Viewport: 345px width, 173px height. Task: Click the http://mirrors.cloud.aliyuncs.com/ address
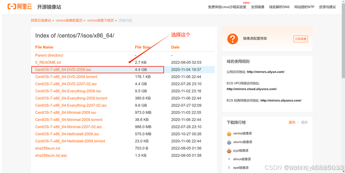[x=252, y=89]
